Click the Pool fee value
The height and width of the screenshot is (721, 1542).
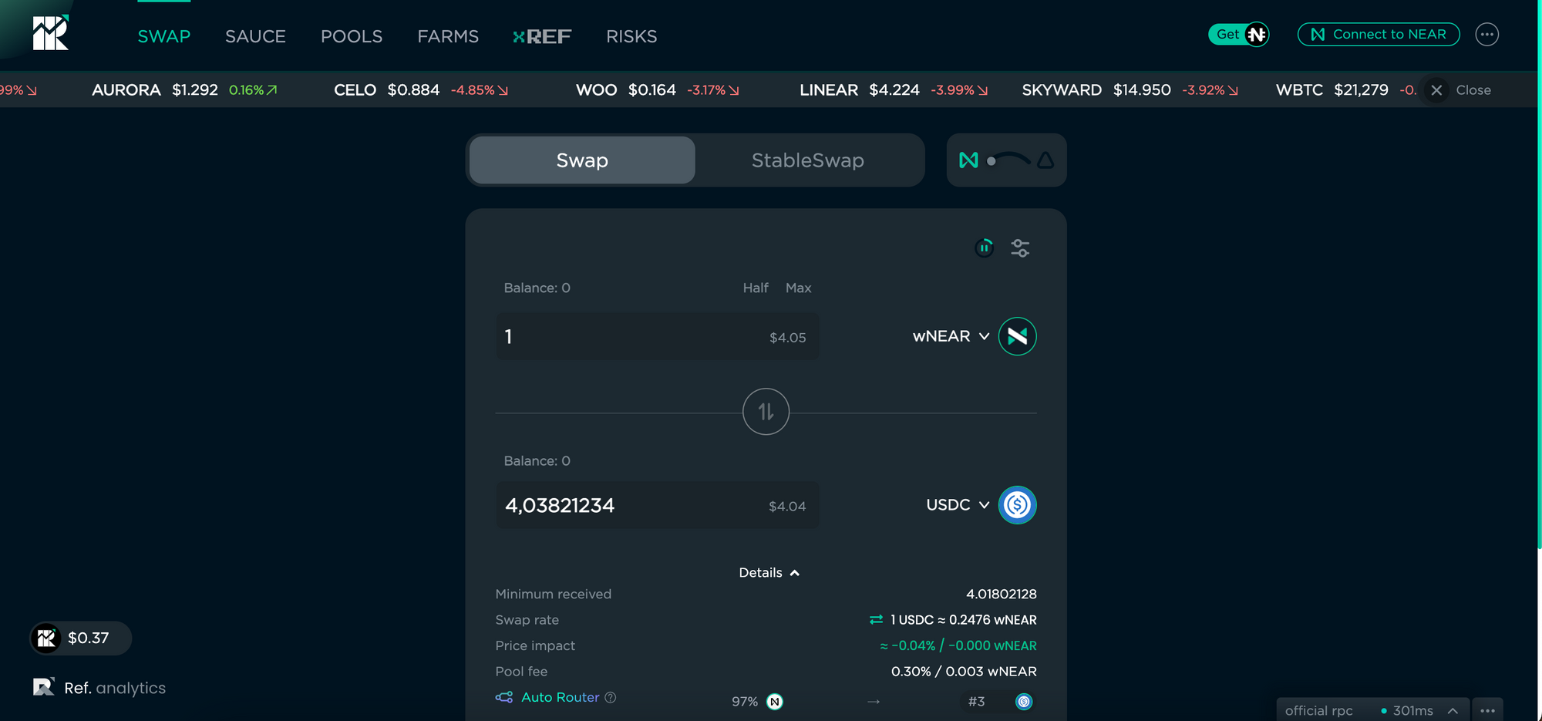(x=964, y=671)
